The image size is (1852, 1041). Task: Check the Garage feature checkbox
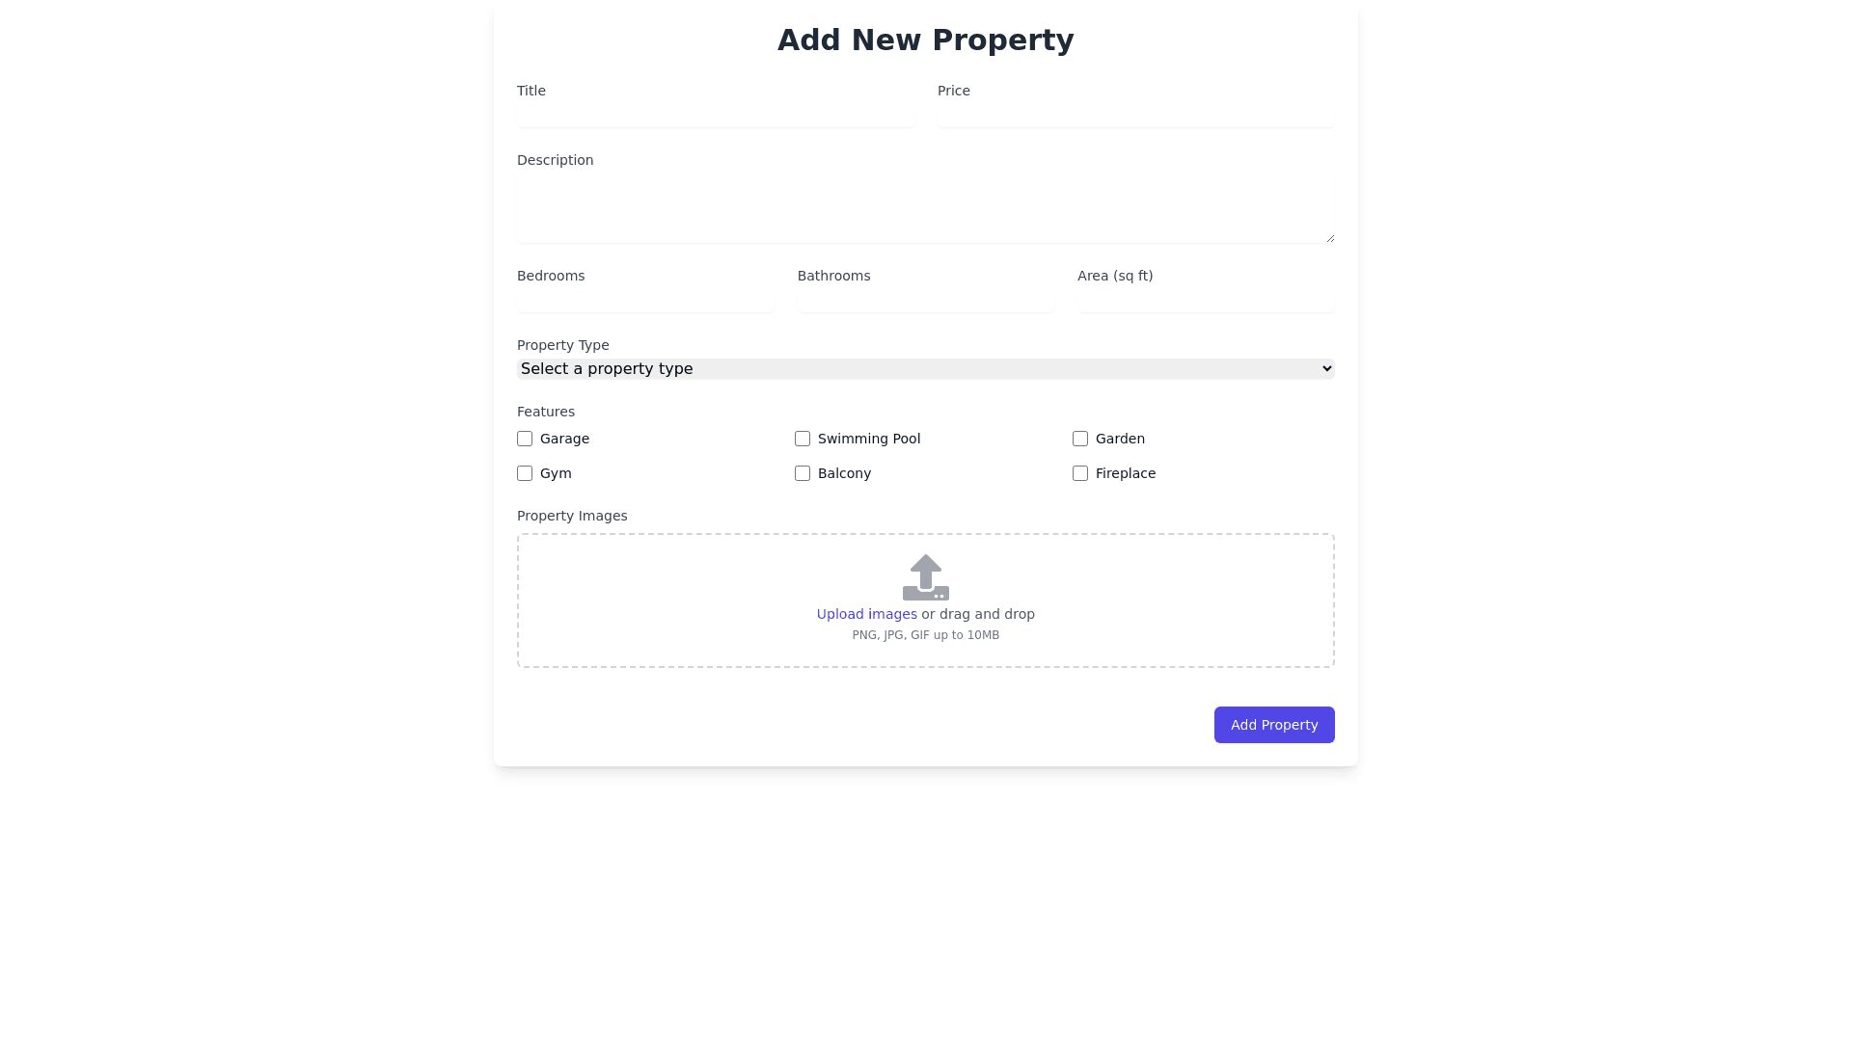pyautogui.click(x=525, y=439)
